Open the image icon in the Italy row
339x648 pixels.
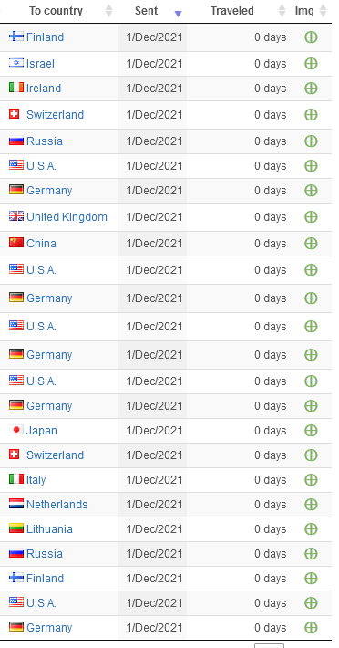tap(311, 480)
